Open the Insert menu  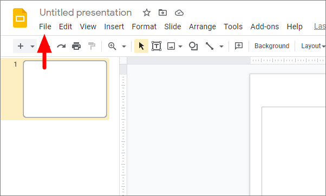(114, 27)
